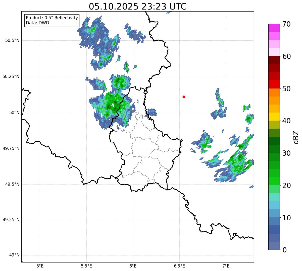The image size is (302, 271).
Task: Click the colorbar tick label '20'
Action: 286,186
